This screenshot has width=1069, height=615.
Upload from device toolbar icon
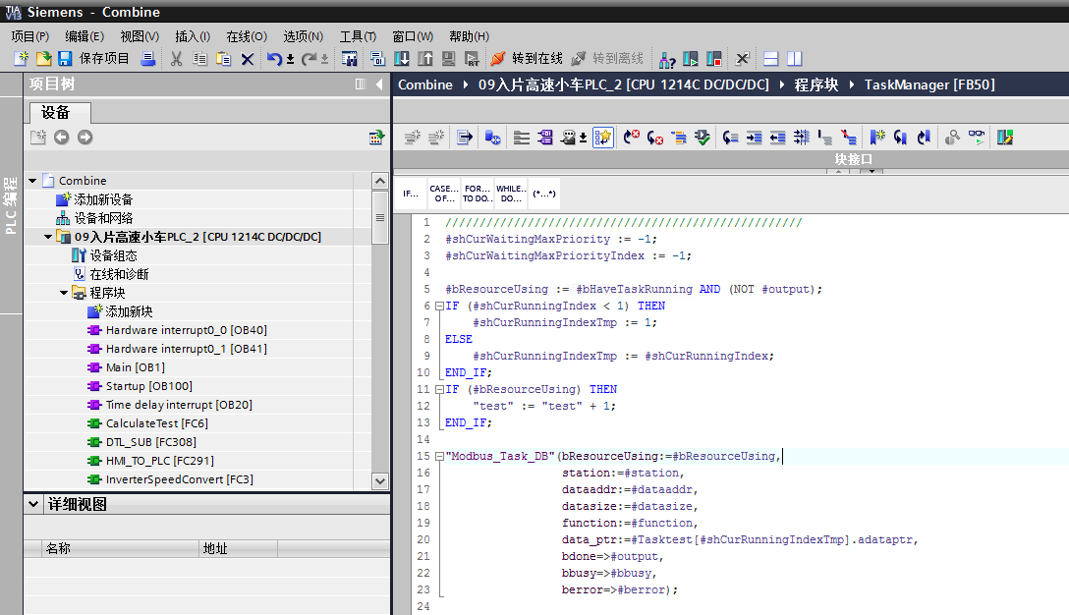(x=424, y=59)
